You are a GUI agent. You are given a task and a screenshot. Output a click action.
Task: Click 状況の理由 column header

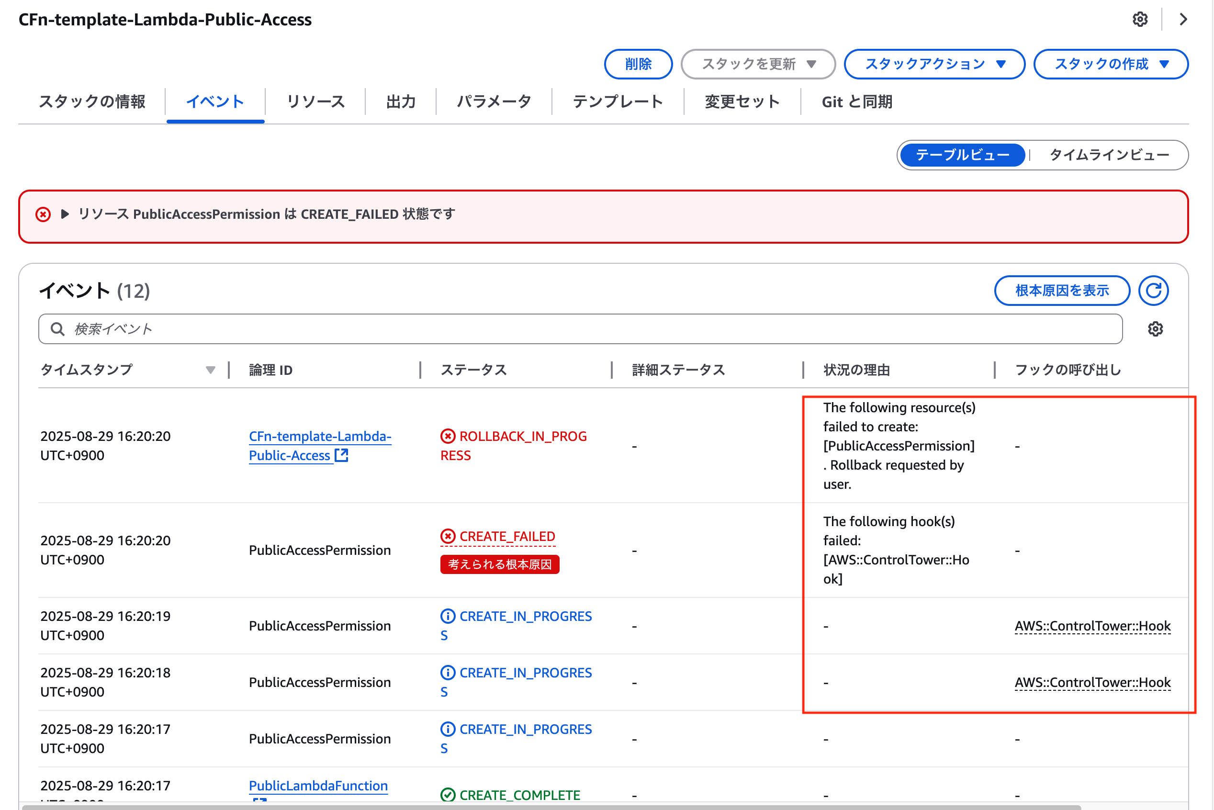coord(856,370)
